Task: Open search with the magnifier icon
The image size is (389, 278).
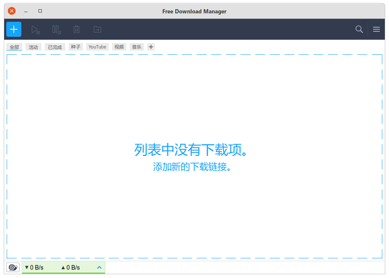Action: pos(359,29)
